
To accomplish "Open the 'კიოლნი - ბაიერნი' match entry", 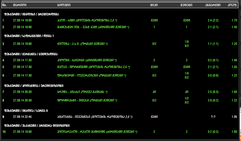I will 87,60.
